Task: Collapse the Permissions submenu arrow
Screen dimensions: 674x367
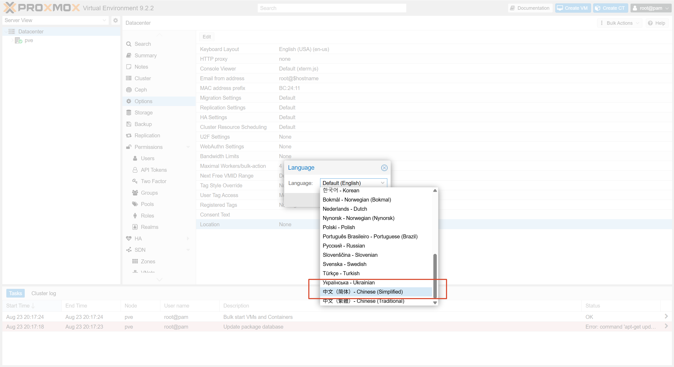Action: coord(188,147)
